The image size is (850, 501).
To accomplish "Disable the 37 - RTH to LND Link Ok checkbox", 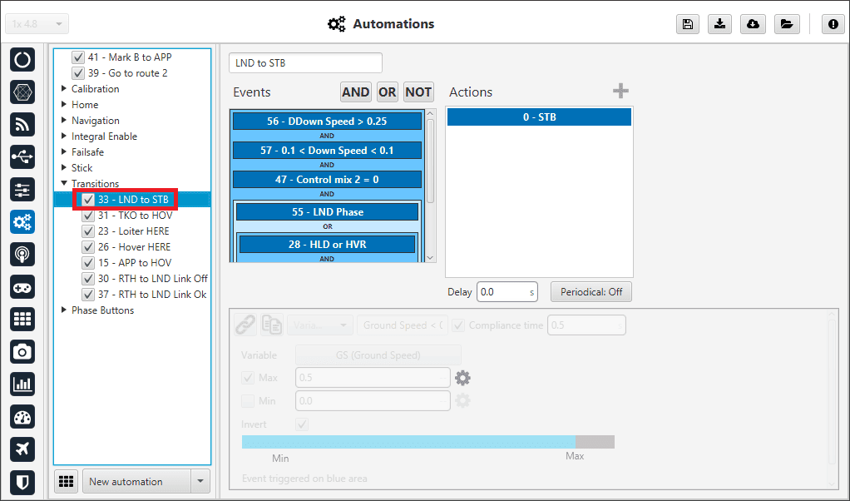I will (x=88, y=295).
